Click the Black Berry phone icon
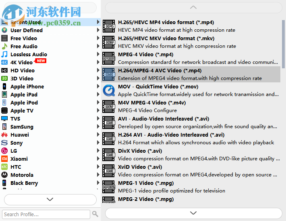The height and width of the screenshot is (221, 286). 4,183
